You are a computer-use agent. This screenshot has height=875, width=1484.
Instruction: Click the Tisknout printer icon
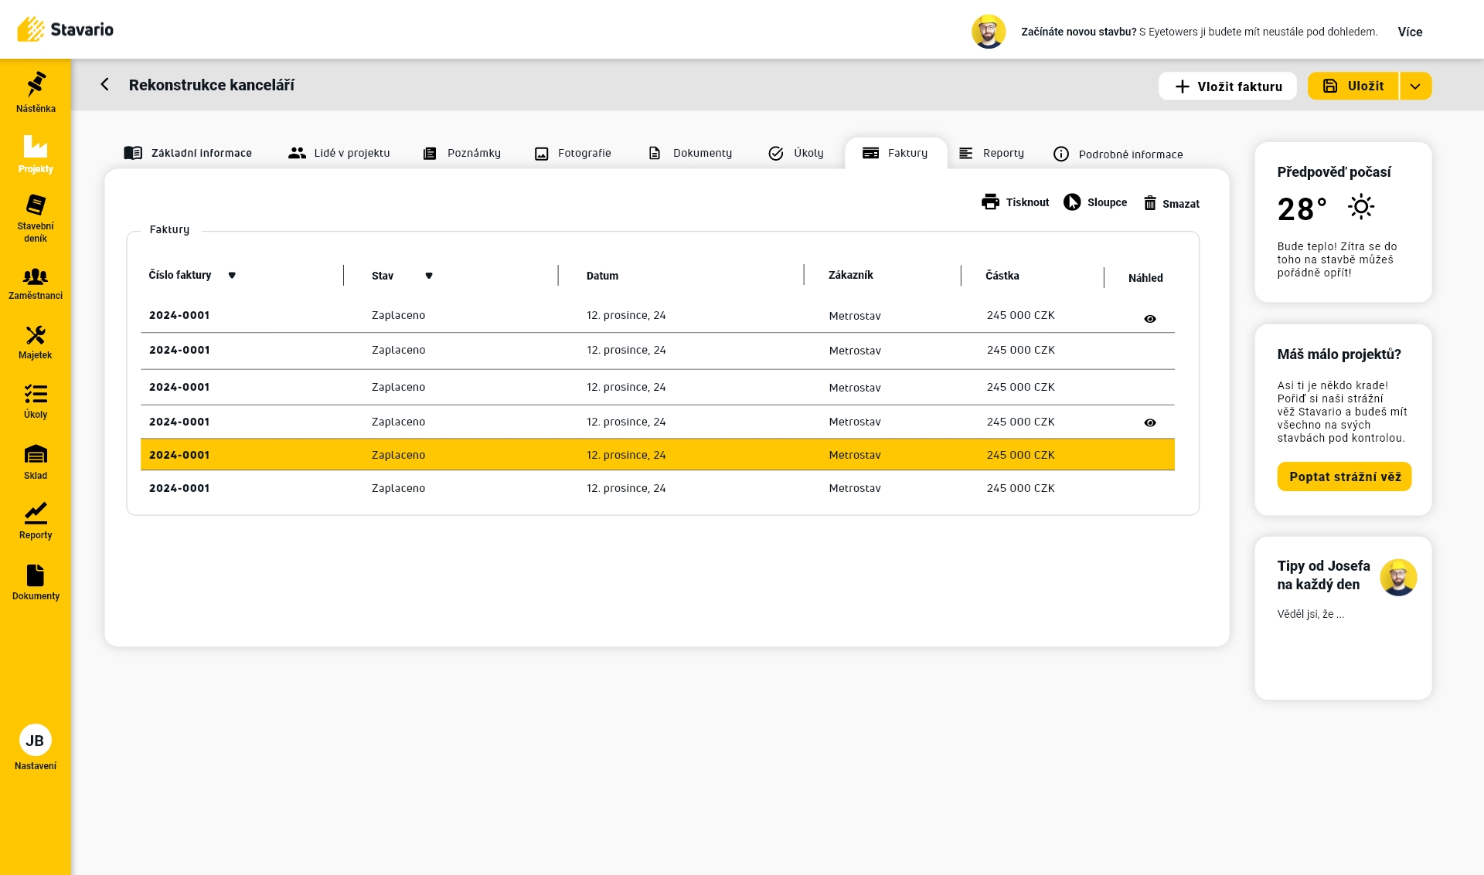(x=990, y=202)
